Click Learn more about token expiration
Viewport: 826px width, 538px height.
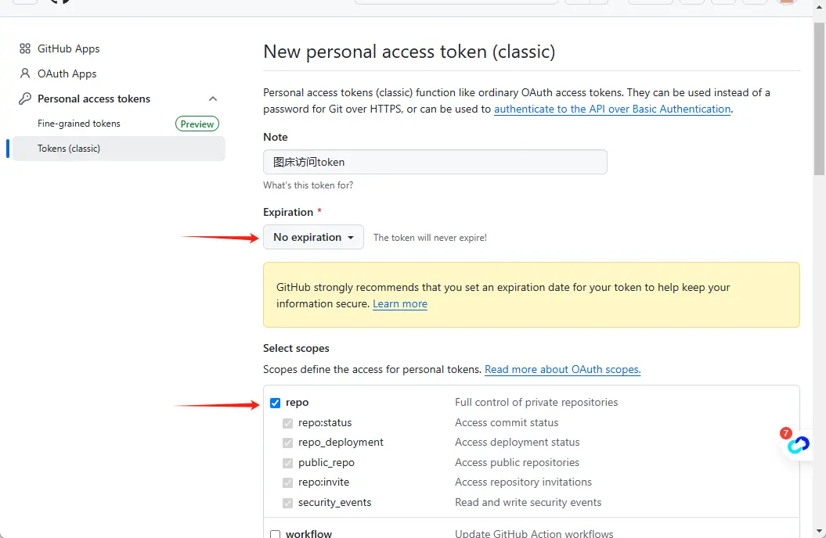click(400, 304)
